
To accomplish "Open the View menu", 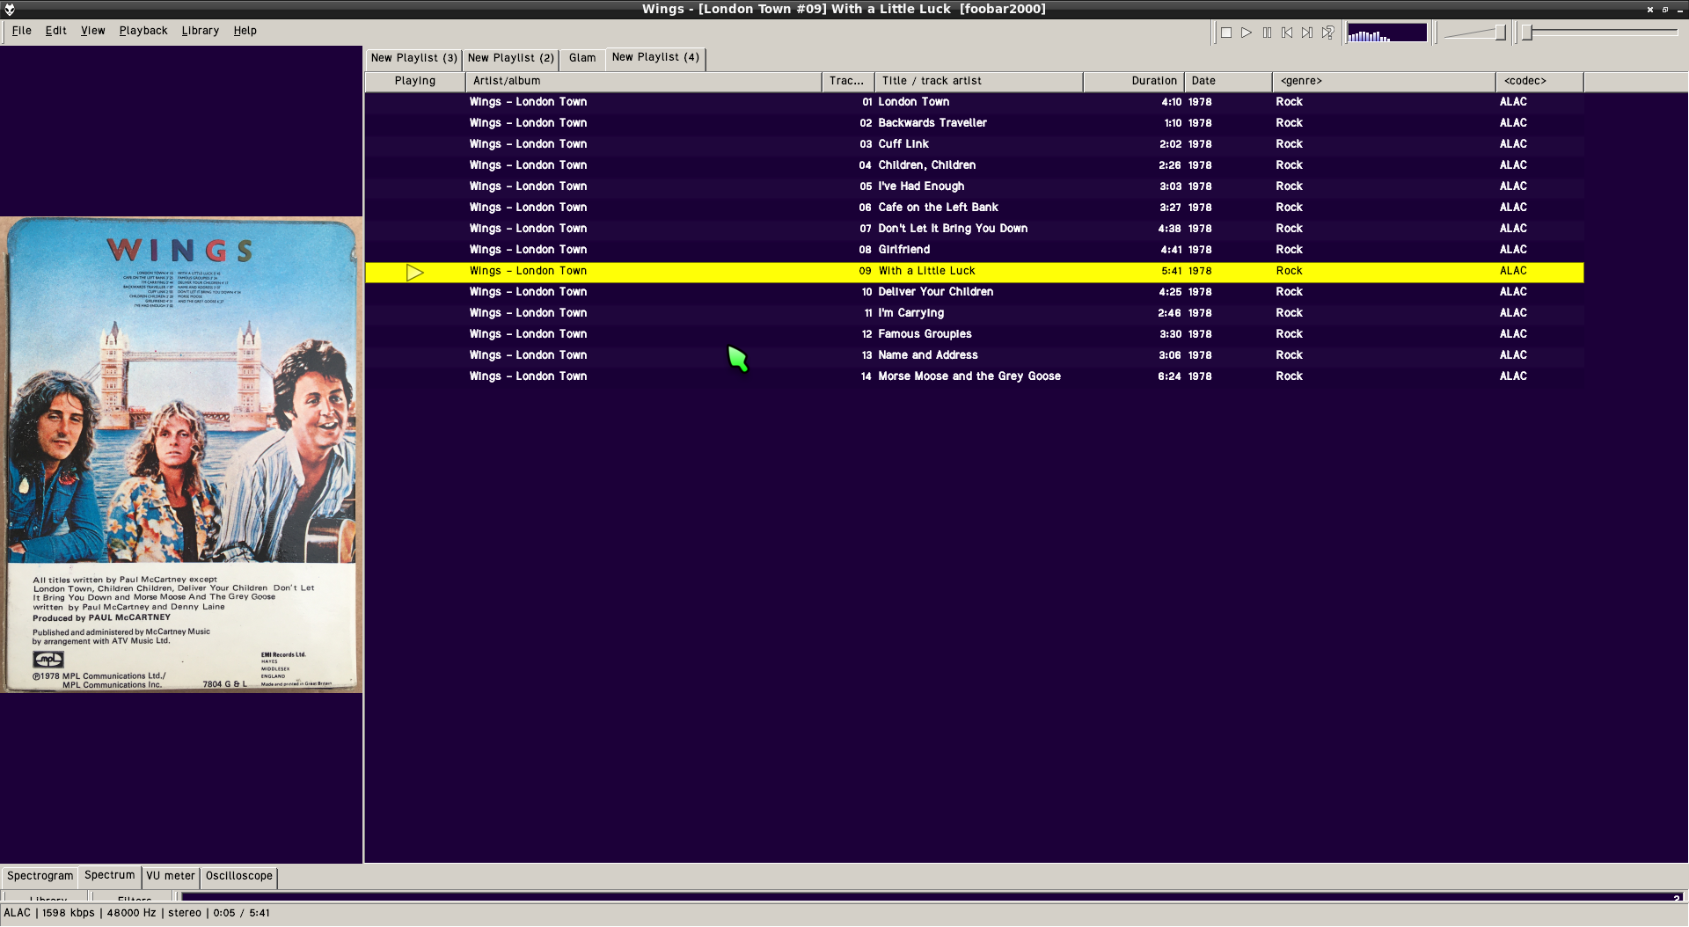I will coord(92,31).
